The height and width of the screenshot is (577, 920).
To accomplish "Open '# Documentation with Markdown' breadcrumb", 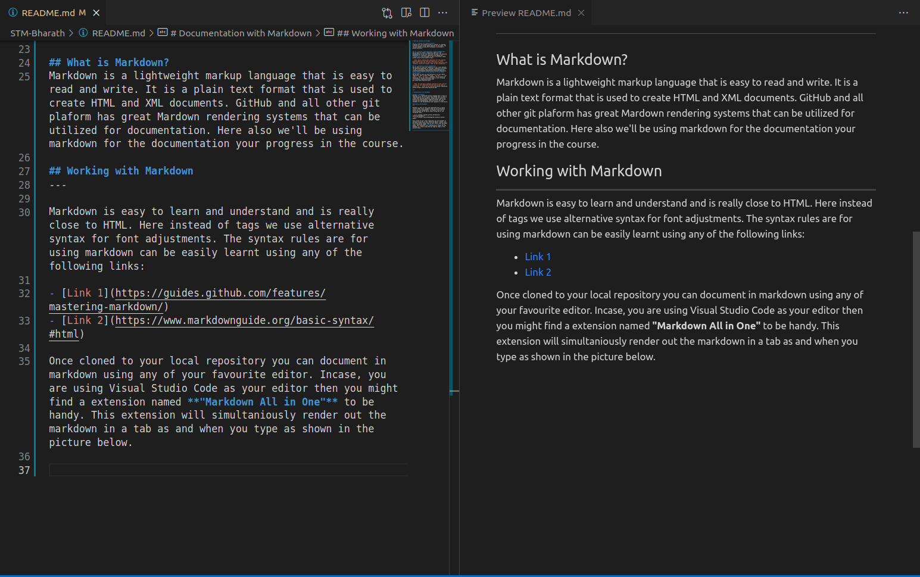I will pyautogui.click(x=241, y=33).
